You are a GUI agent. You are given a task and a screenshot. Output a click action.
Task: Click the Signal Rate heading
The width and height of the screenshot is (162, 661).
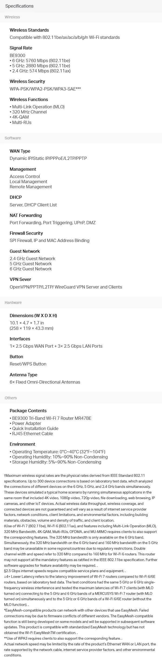21,48
